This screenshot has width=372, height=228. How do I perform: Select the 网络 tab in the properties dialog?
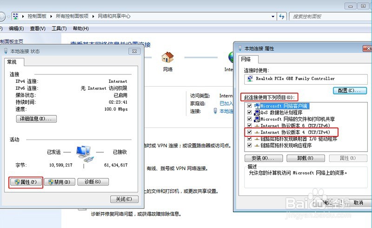click(246, 59)
